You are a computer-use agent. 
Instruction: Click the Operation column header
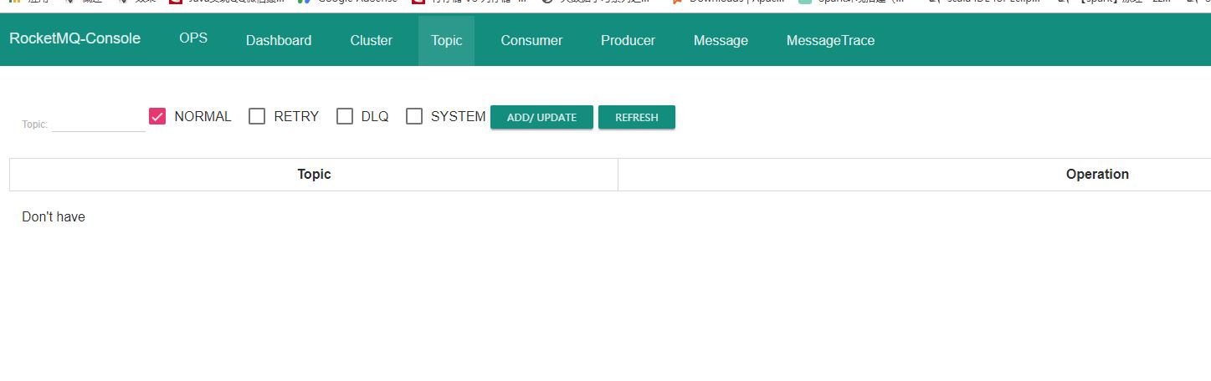(1097, 175)
